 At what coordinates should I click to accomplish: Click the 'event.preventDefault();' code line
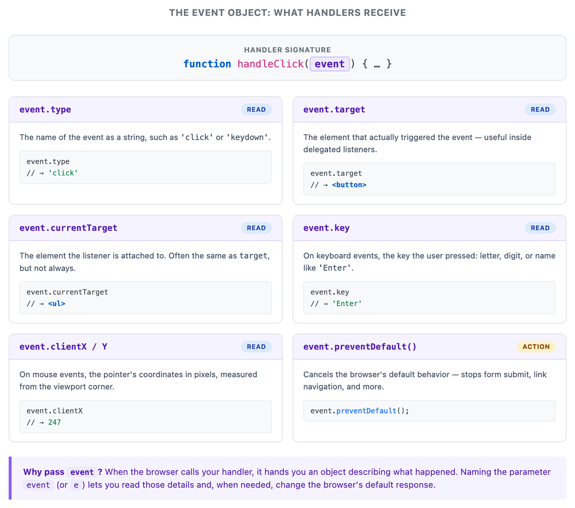click(360, 411)
